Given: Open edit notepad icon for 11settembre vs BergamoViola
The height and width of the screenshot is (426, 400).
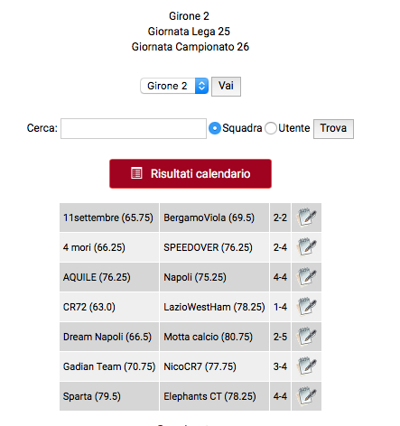Looking at the screenshot, I should pyautogui.click(x=306, y=217).
